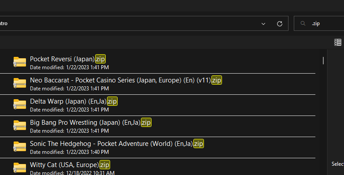The height and width of the screenshot is (175, 344).
Task: Click Witty Cat zip folder icon
Action: click(x=20, y=168)
